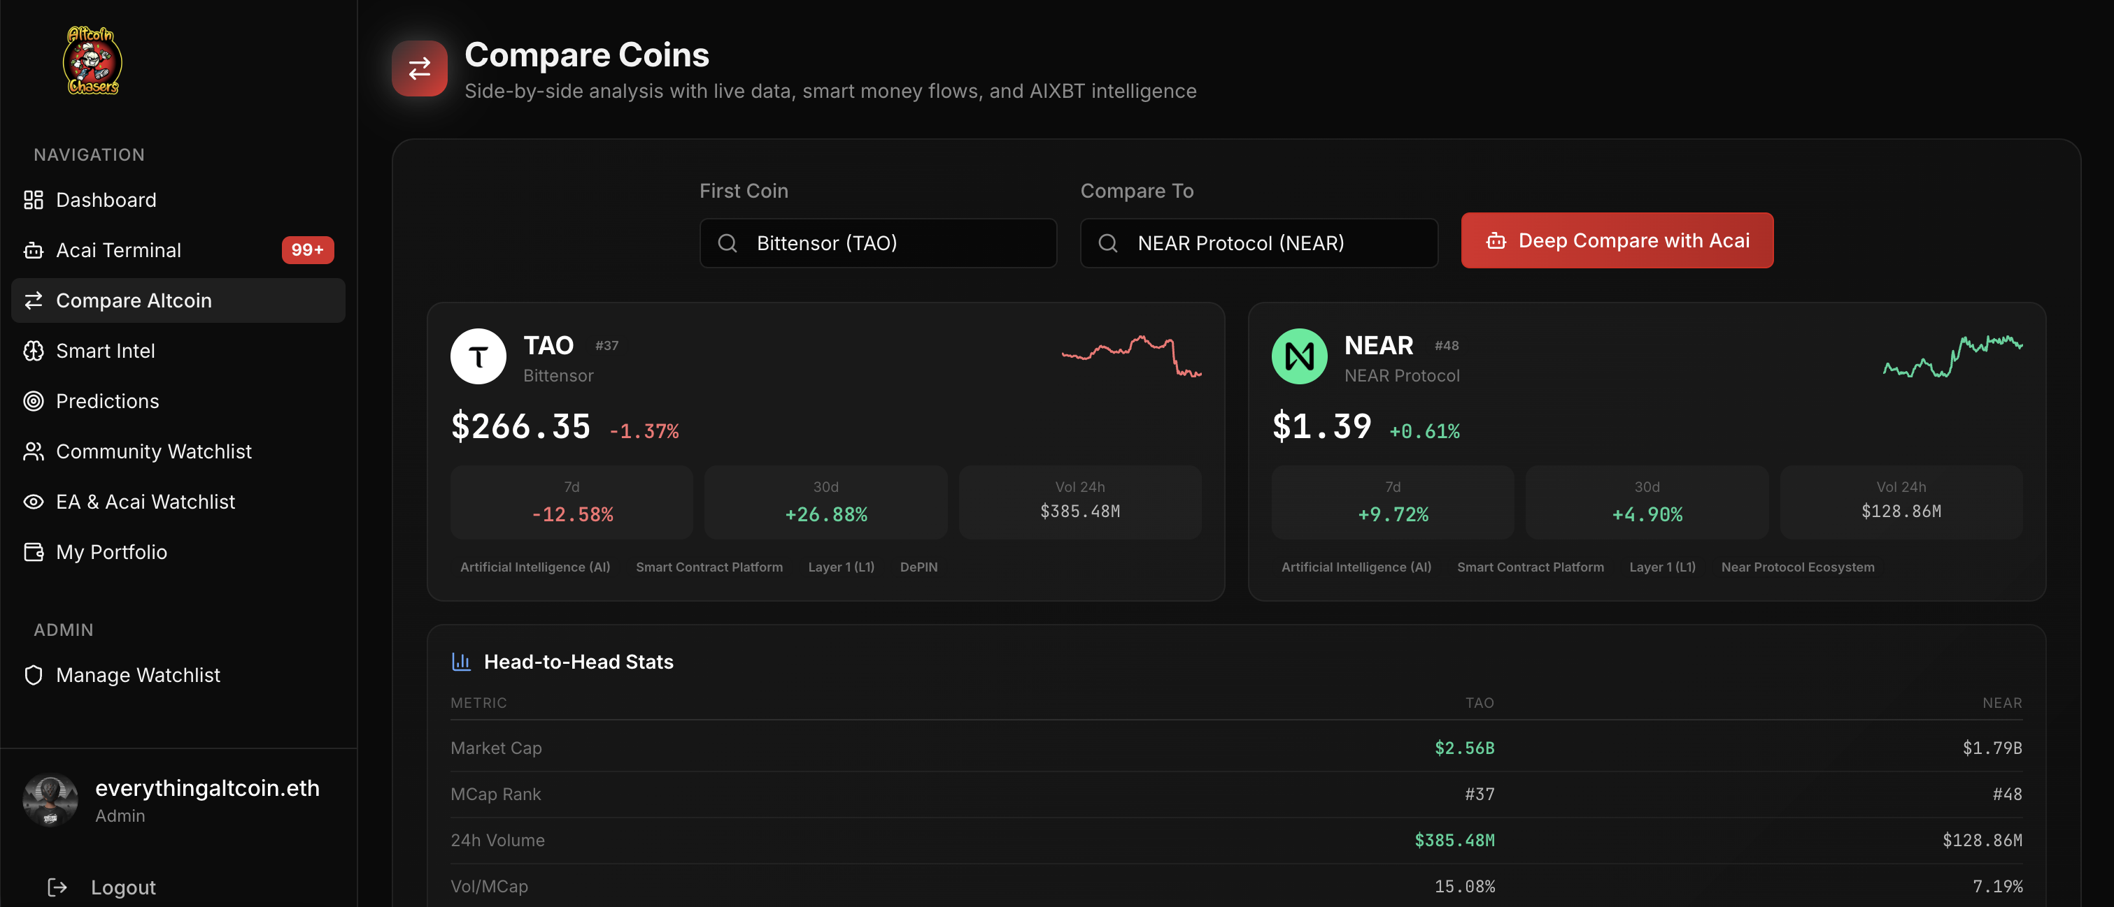2114x907 pixels.
Task: Click the Logout link
Action: (123, 887)
